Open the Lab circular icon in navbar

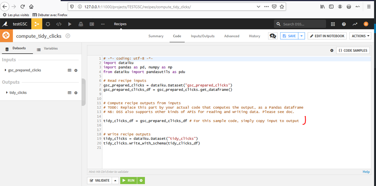click(48, 24)
